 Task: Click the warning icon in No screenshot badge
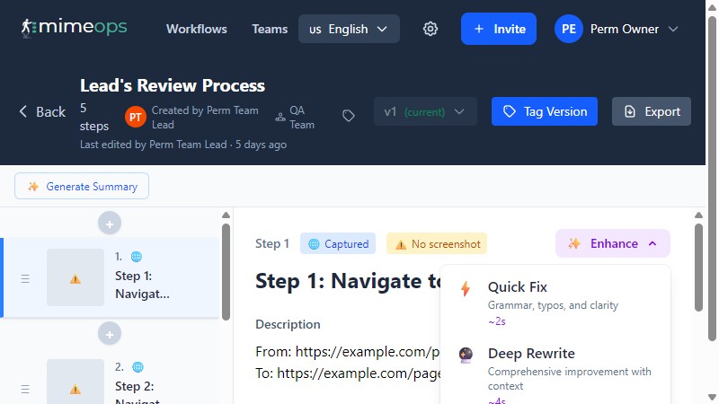pos(401,244)
